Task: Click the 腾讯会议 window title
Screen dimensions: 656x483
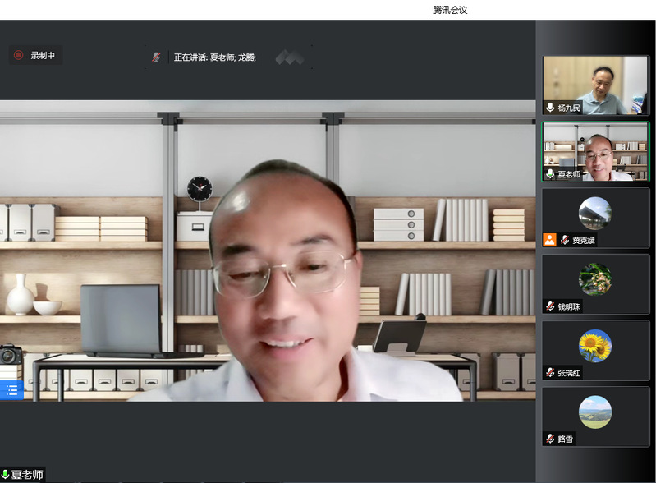Action: 450,10
